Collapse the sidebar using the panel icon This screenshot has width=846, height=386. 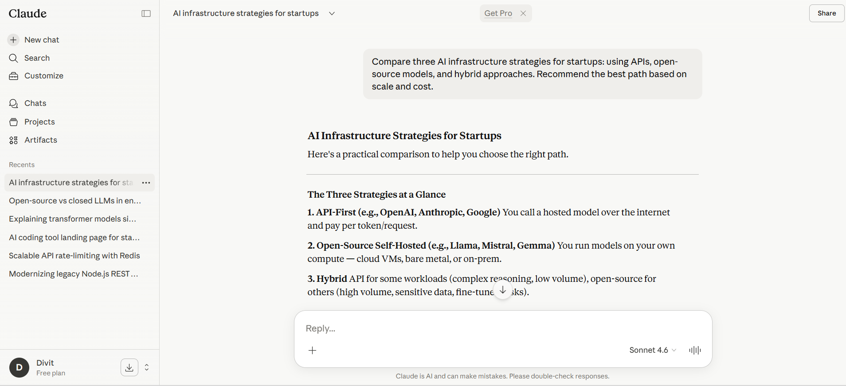(x=146, y=14)
